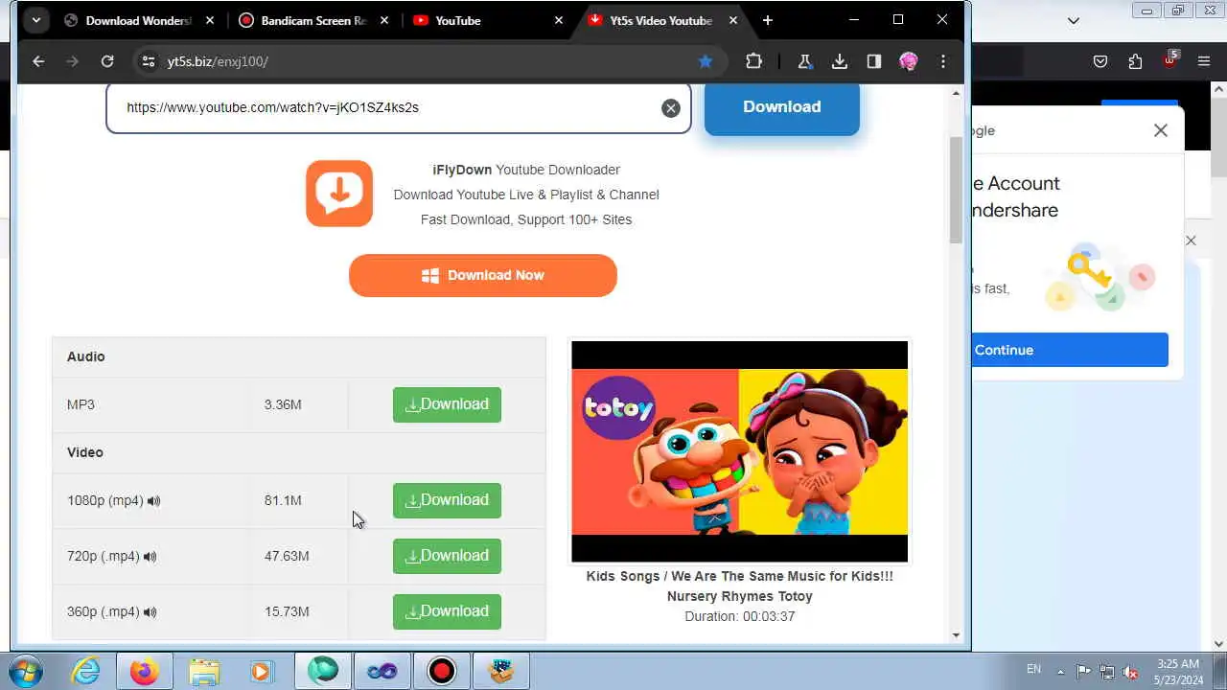Reload the yt5s.biz page
Image resolution: width=1227 pixels, height=690 pixels.
107,61
